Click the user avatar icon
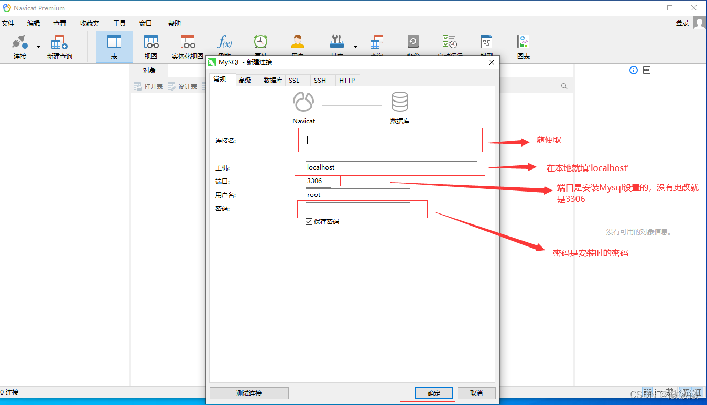Screen dimensions: 707x405 (699, 22)
